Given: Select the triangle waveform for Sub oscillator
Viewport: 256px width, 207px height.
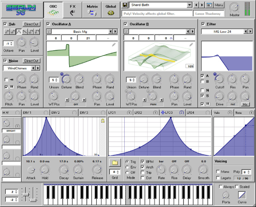Looking at the screenshot, I should click(x=19, y=32).
